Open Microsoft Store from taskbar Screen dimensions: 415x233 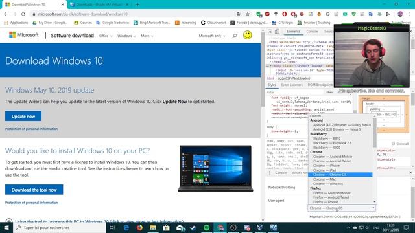[166, 227]
